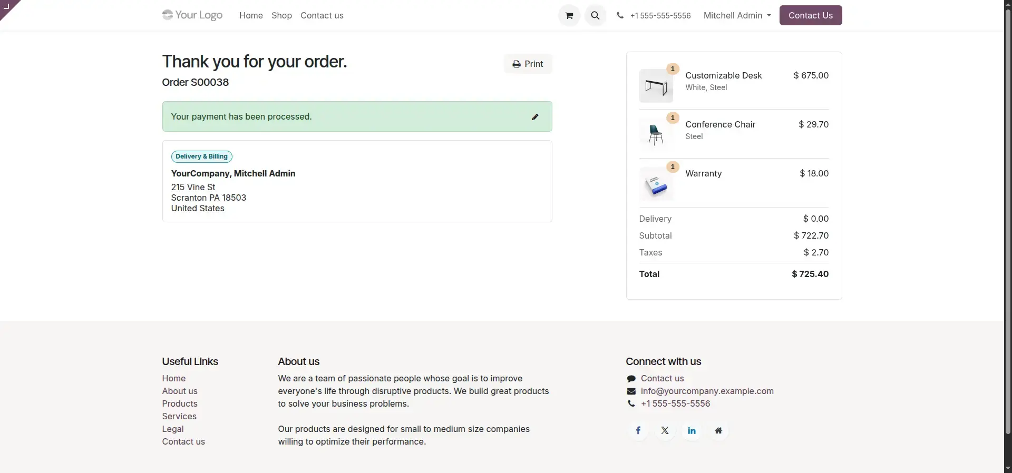Click the Taxes amount $ 2.70
Viewport: 1012px width, 473px height.
click(816, 252)
